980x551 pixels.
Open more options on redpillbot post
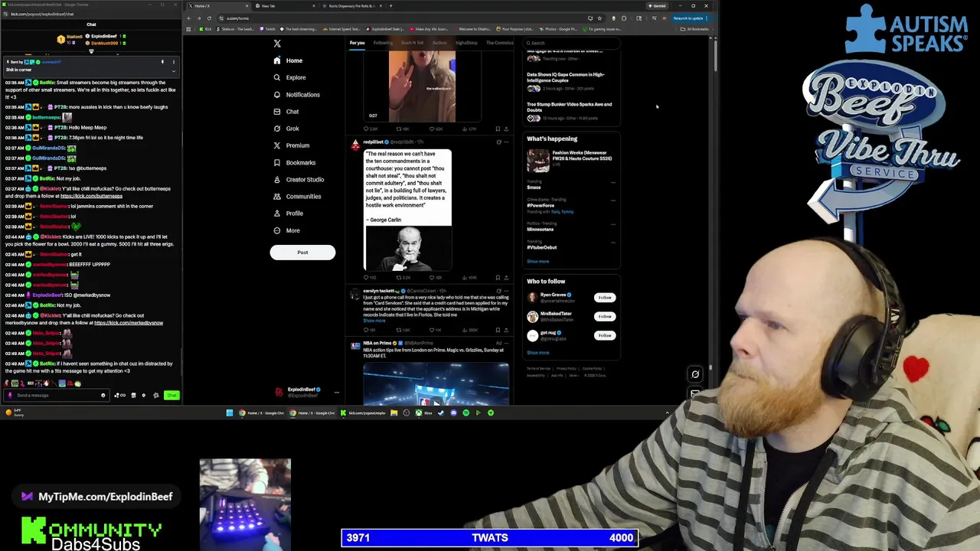[506, 142]
